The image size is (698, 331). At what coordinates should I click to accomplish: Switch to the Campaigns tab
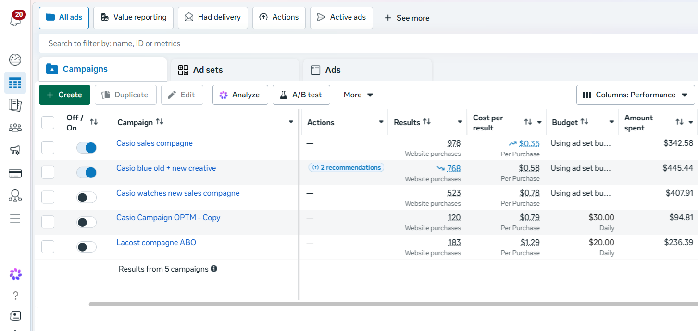(103, 70)
